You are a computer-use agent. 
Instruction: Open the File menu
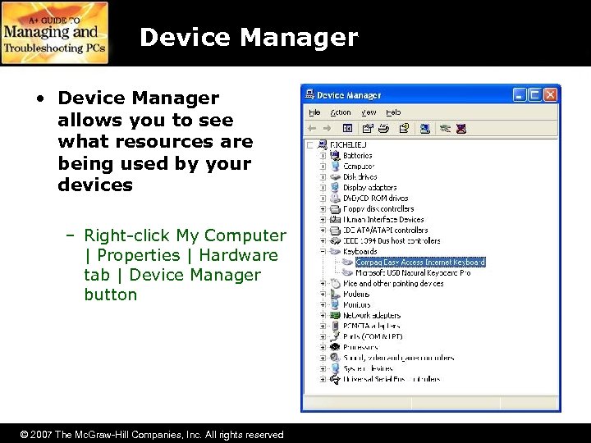pos(314,112)
